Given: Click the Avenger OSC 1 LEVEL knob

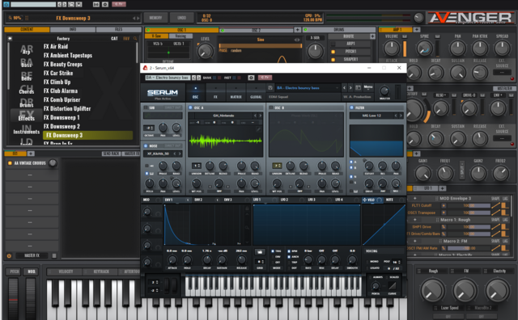Looking at the screenshot, I should 205,51.
